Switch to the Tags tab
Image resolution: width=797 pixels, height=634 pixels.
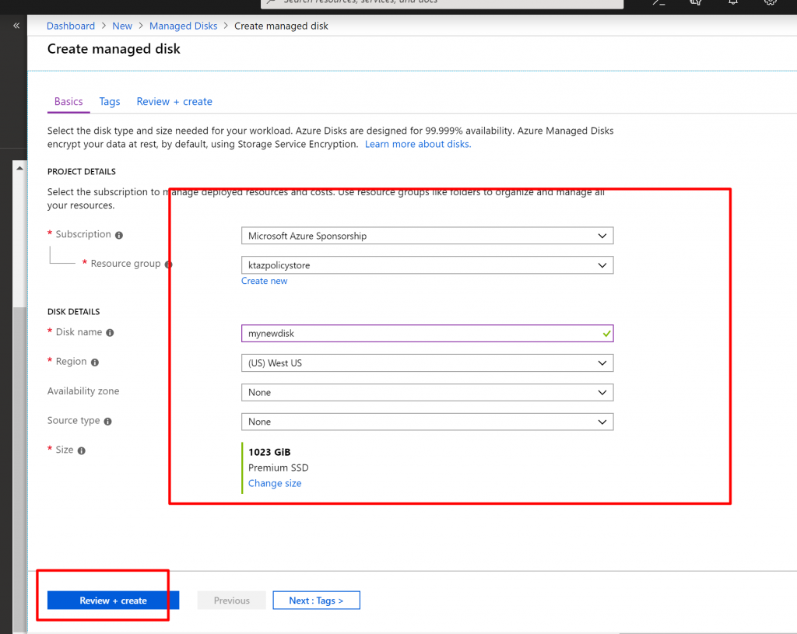point(110,102)
